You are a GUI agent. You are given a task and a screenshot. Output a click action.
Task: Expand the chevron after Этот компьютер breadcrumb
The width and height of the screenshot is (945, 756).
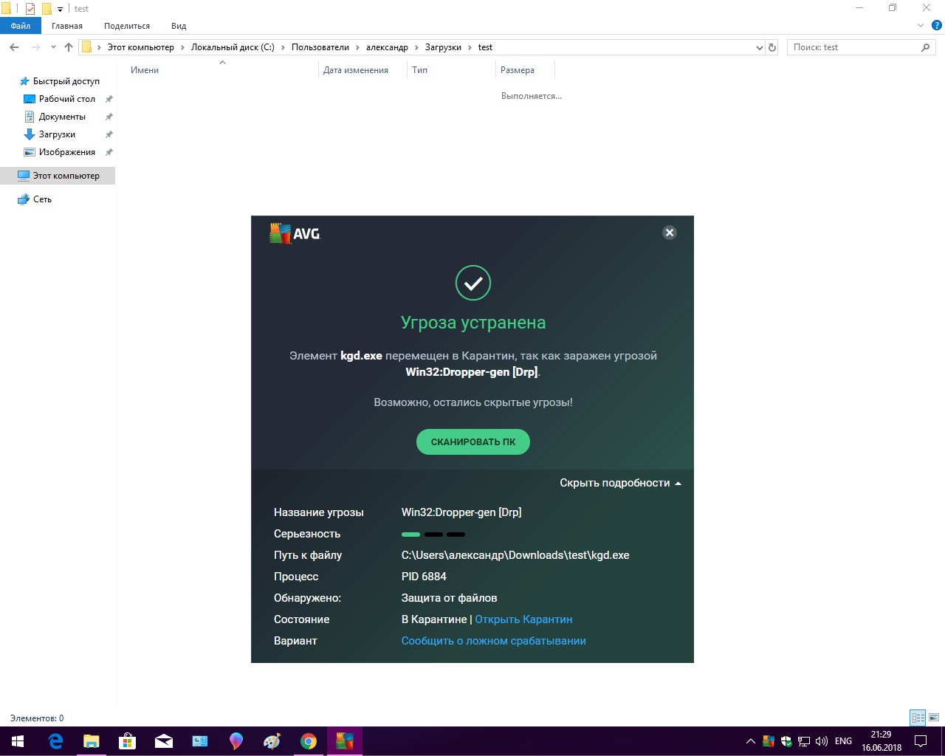(183, 47)
